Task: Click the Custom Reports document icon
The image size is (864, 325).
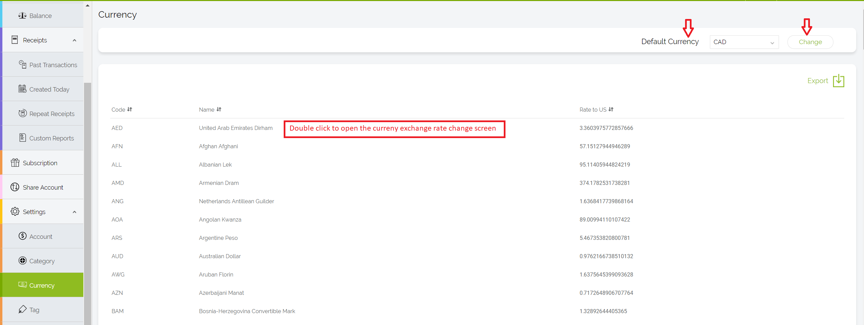Action: (x=22, y=138)
